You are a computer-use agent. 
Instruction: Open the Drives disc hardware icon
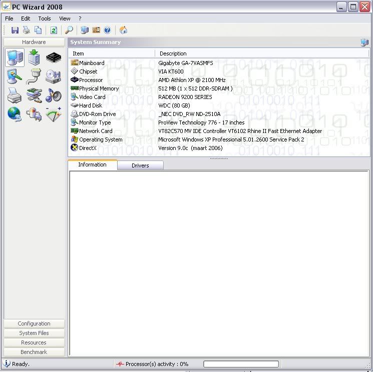click(x=53, y=76)
